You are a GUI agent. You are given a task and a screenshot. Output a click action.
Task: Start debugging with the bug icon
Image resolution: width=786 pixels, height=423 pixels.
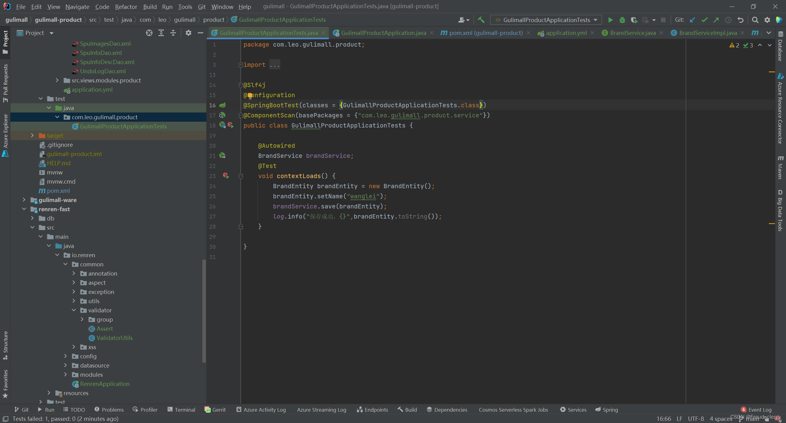point(622,20)
